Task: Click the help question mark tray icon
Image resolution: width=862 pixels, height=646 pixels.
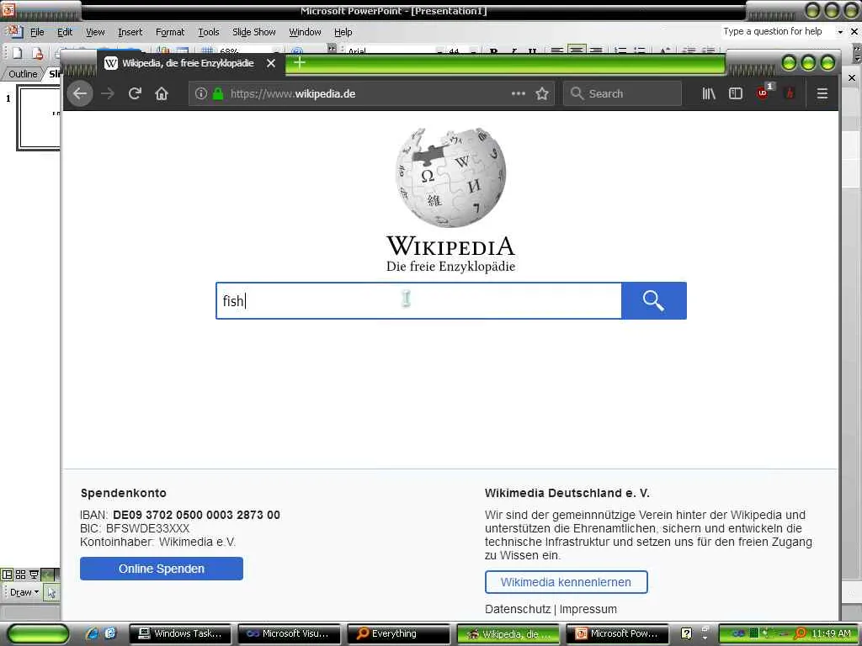Action: [686, 633]
